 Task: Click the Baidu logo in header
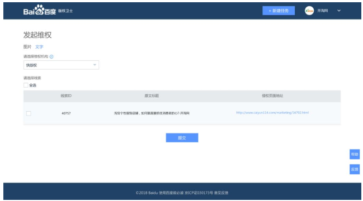pyautogui.click(x=40, y=10)
